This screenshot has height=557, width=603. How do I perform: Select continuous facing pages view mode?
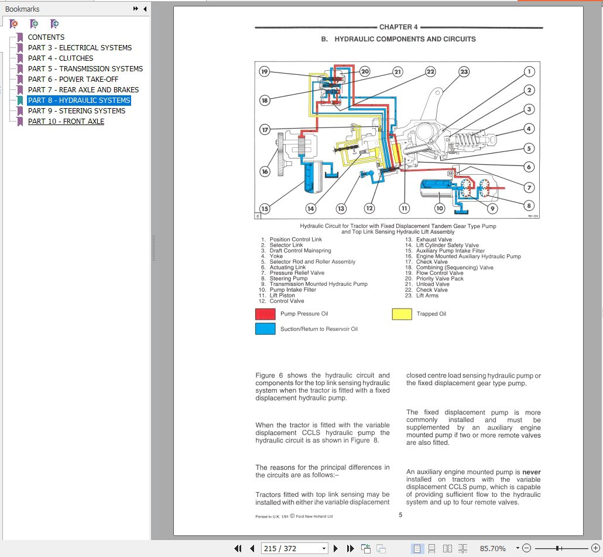click(462, 549)
